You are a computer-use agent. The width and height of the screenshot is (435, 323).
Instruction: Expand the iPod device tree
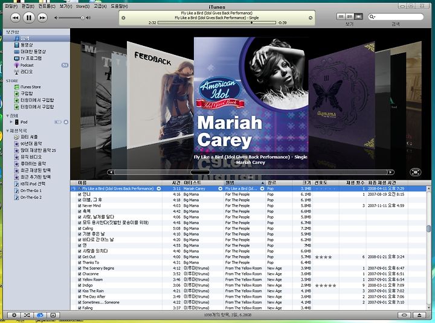11,122
